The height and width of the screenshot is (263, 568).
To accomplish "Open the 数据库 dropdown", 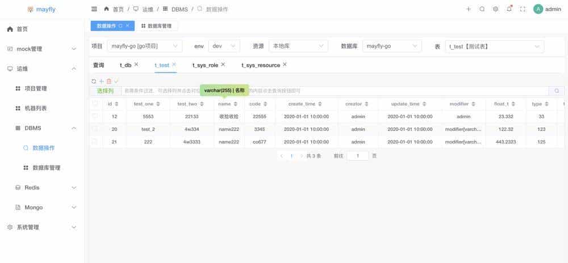I will tap(392, 46).
